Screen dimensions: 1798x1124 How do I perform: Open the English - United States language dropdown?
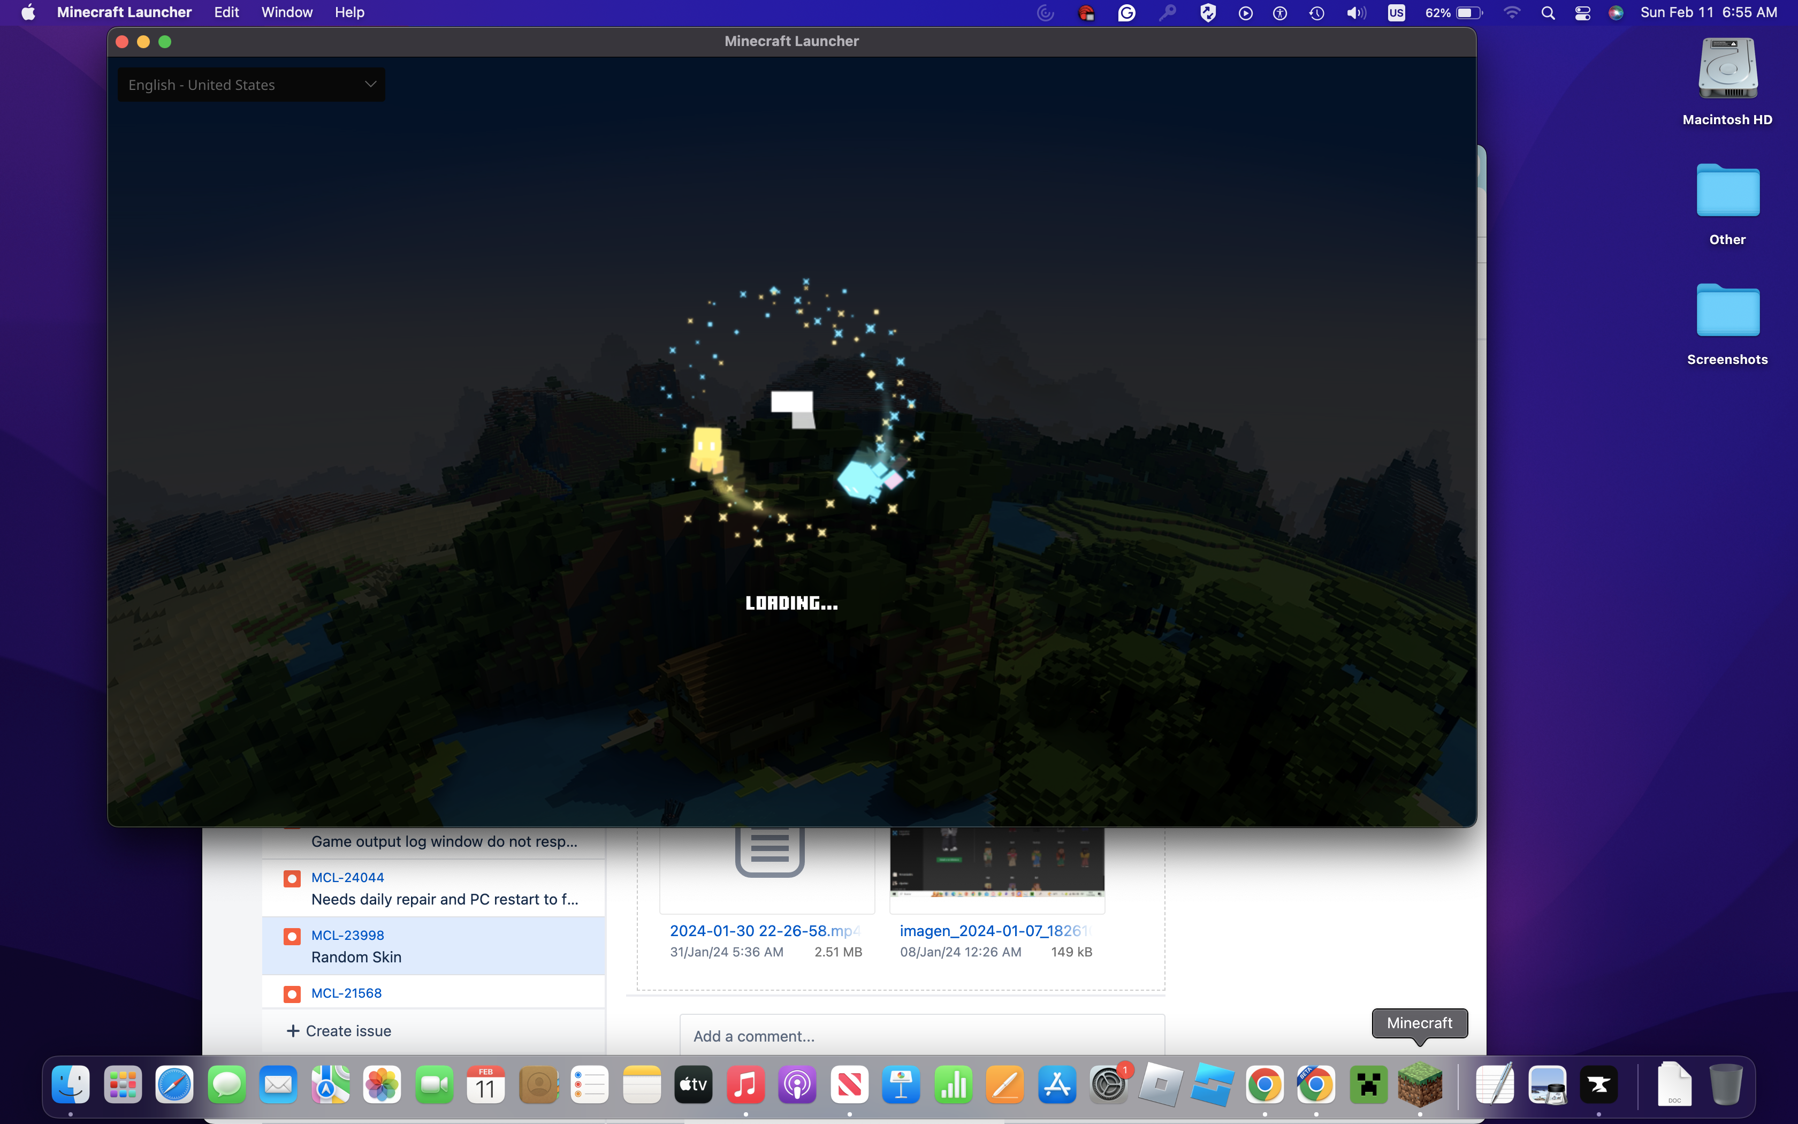(x=251, y=85)
